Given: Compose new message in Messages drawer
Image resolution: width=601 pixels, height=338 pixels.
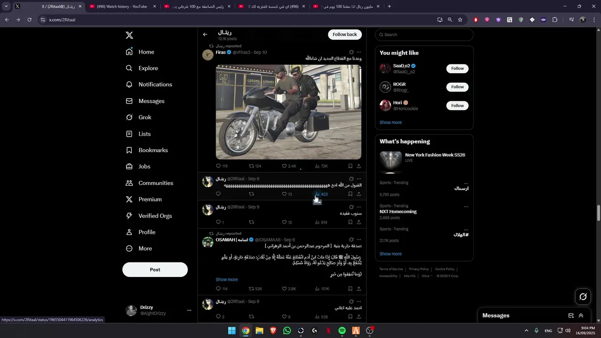Looking at the screenshot, I should (x=571, y=315).
